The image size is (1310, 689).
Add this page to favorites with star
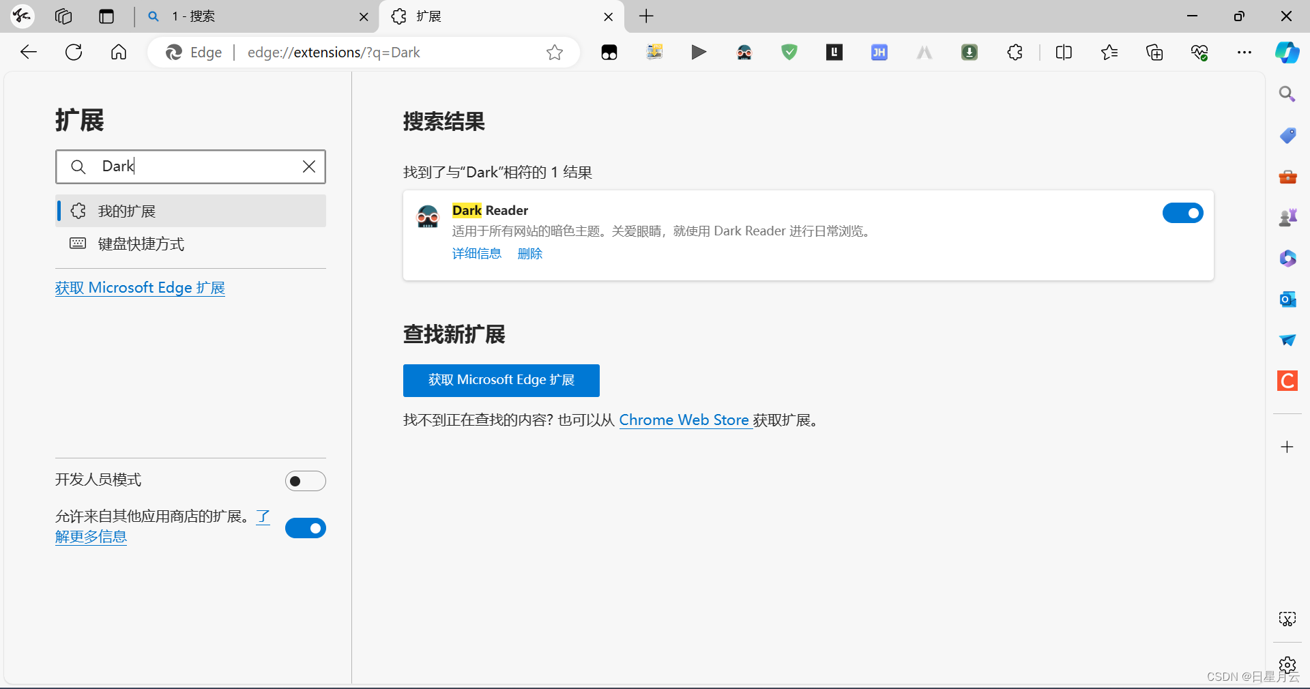coord(555,53)
